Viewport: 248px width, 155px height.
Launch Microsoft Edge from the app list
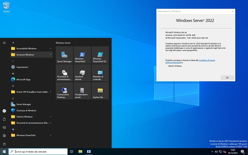pos(32,79)
